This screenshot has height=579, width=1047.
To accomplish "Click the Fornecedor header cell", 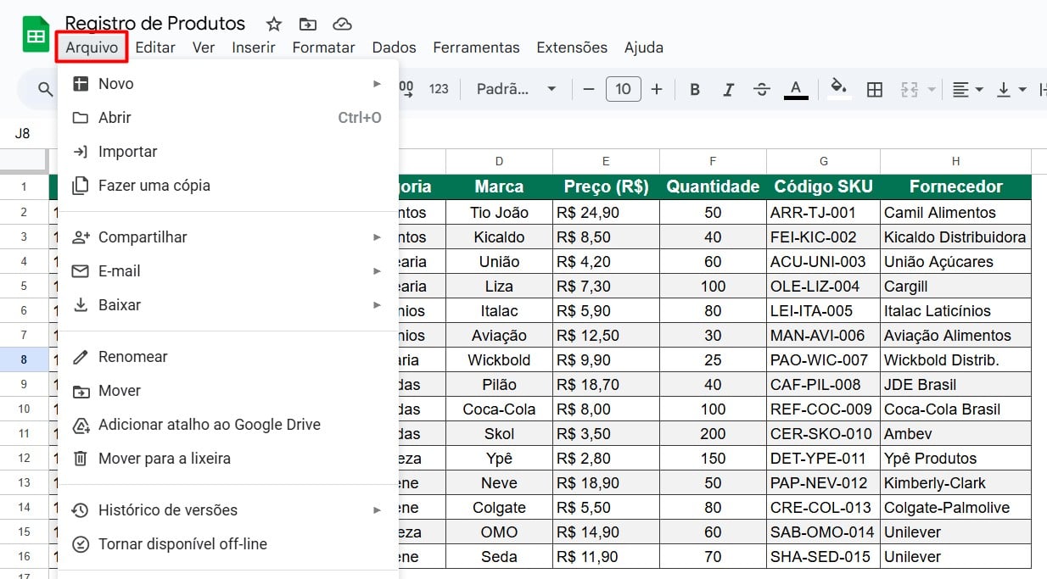I will [955, 187].
